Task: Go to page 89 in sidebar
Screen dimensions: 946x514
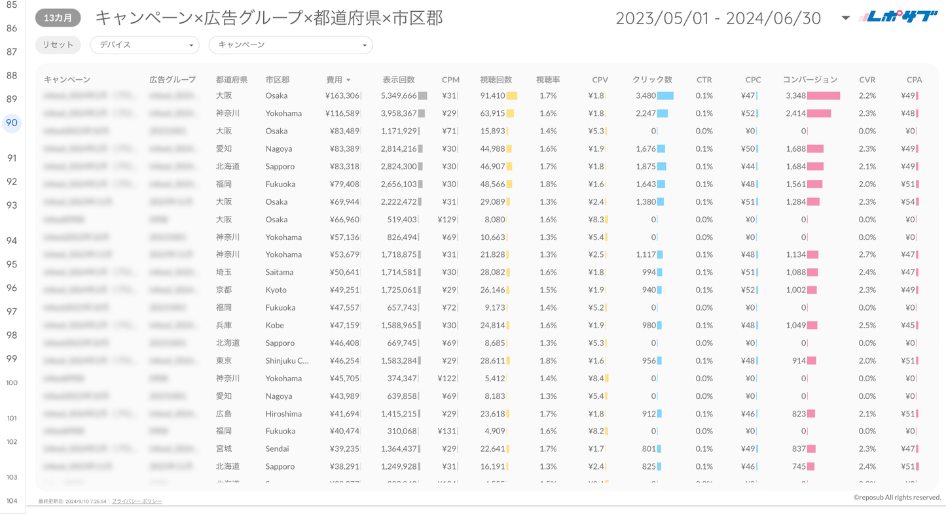Action: (x=12, y=99)
